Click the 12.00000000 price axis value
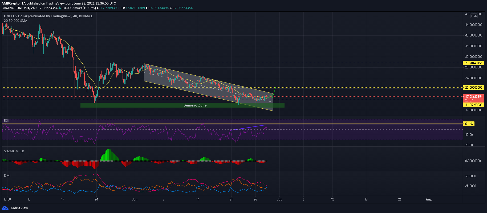Image resolution: width=487 pixels, height=213 pixels. (474, 110)
